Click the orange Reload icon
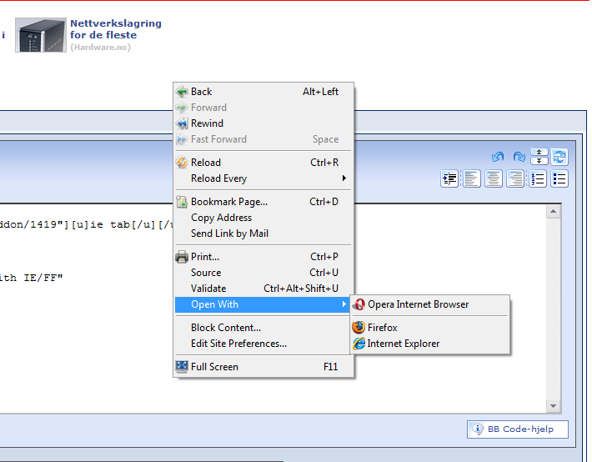 click(x=182, y=163)
